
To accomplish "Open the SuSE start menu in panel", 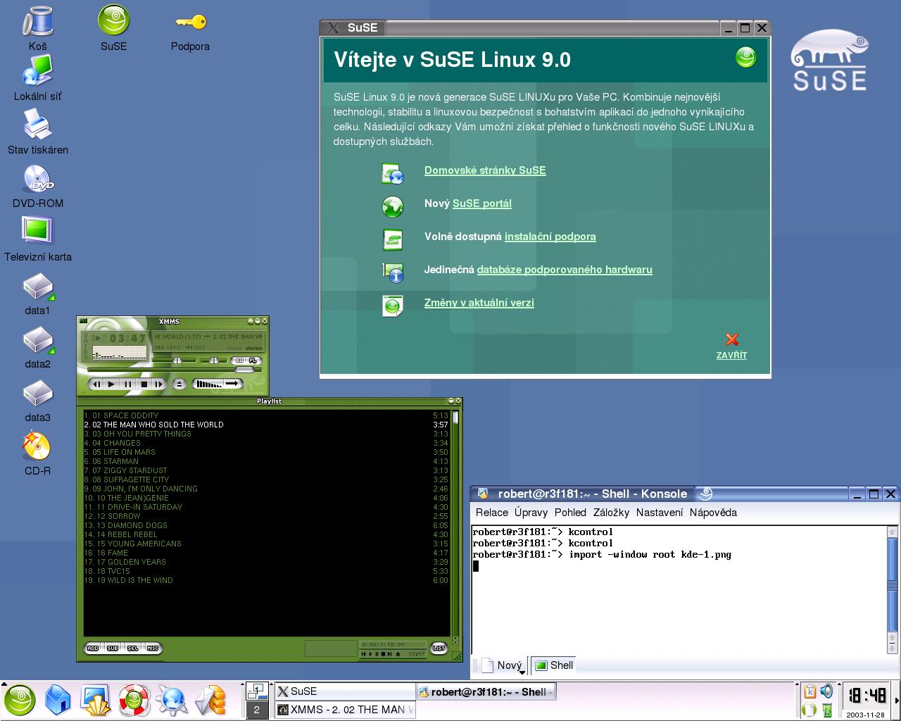I will click(x=20, y=701).
